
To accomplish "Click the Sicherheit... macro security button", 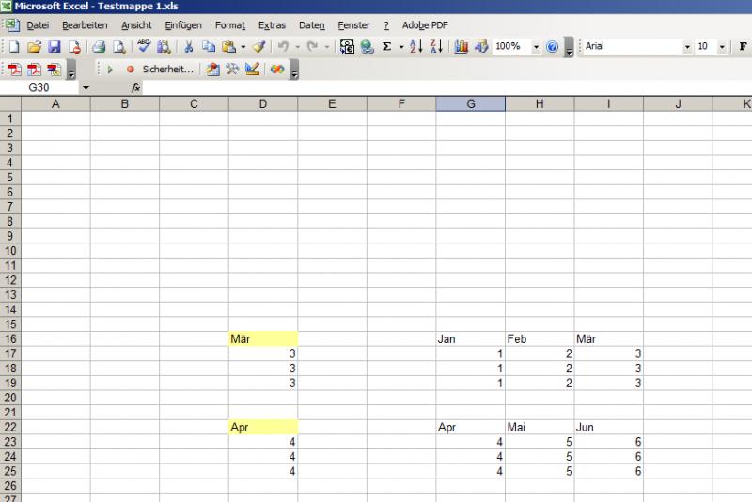I will [168, 70].
